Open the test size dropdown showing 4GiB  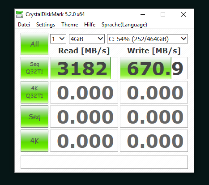[87, 39]
